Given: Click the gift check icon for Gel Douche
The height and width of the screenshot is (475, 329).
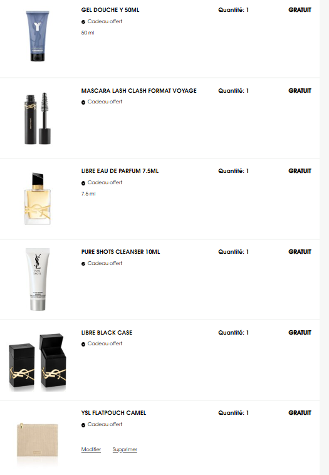Looking at the screenshot, I should tap(83, 22).
